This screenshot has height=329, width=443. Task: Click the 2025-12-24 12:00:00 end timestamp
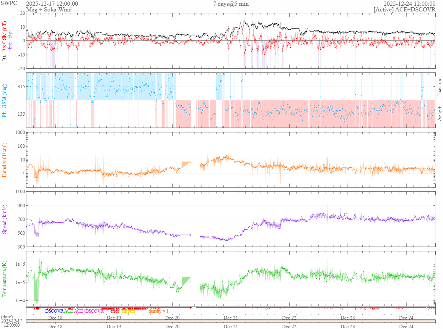(409, 4)
